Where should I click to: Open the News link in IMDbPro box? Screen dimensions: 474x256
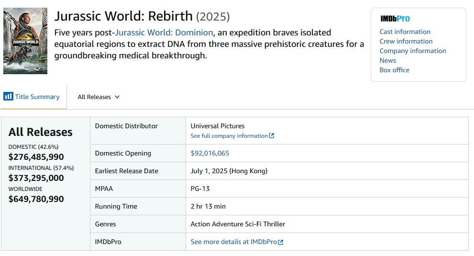click(387, 60)
